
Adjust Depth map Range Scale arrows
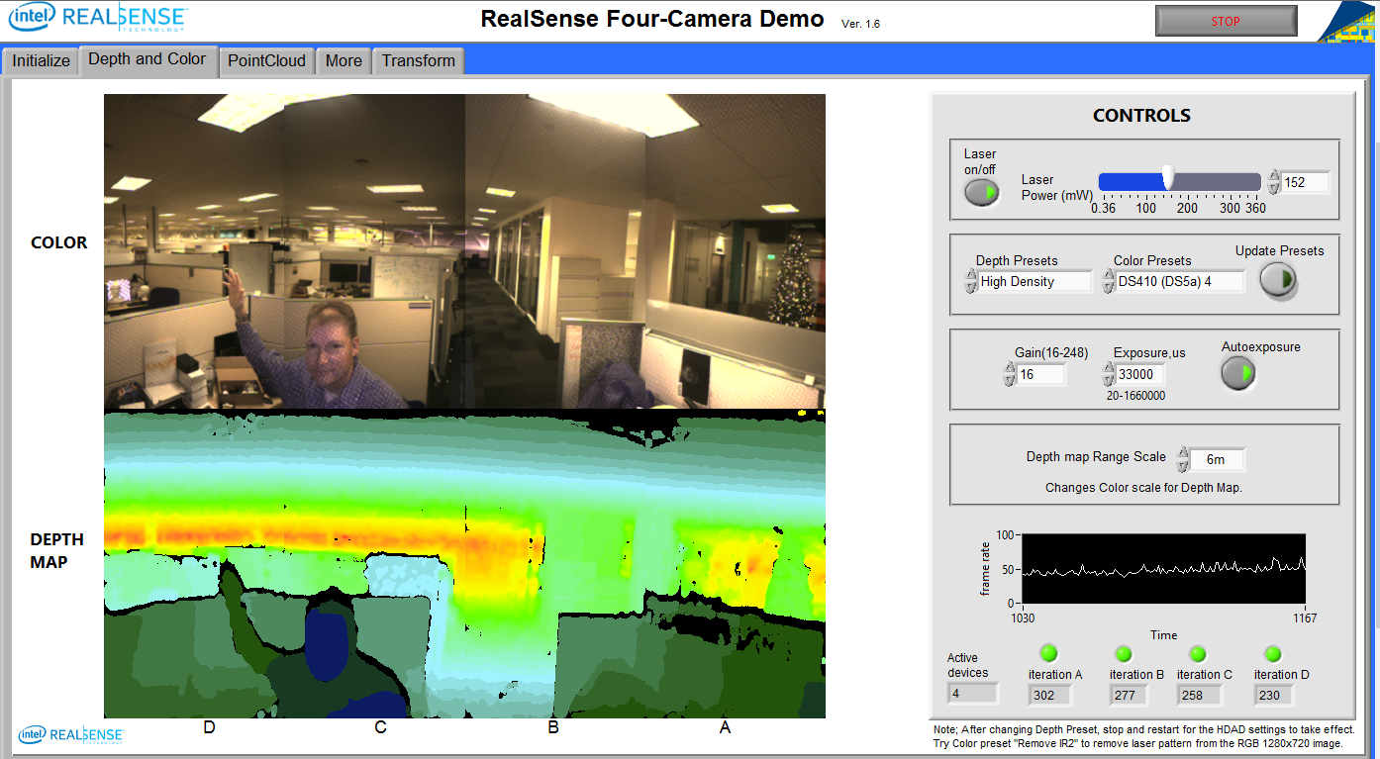pyautogui.click(x=1183, y=459)
